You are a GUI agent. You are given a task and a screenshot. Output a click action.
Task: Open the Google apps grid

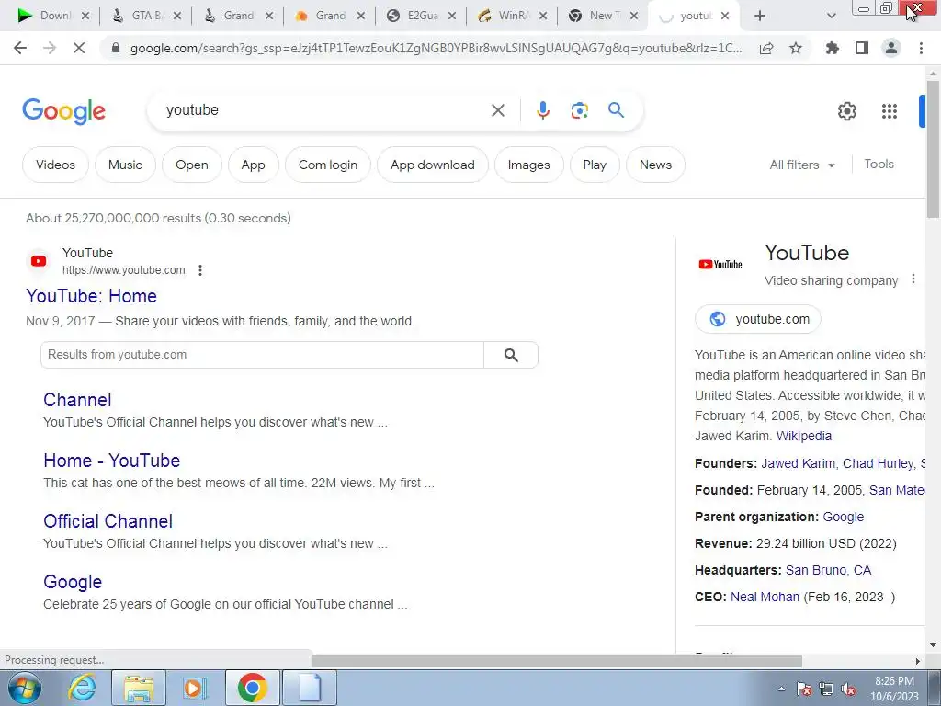(x=890, y=111)
